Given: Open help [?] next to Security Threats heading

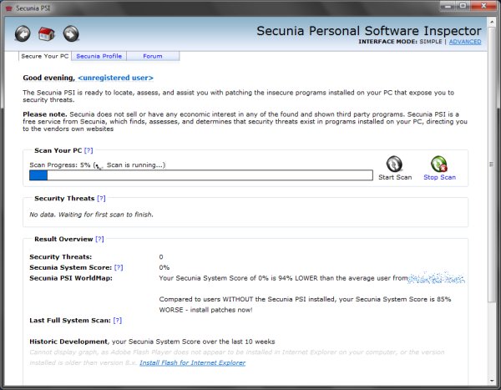Looking at the screenshot, I should (101, 198).
